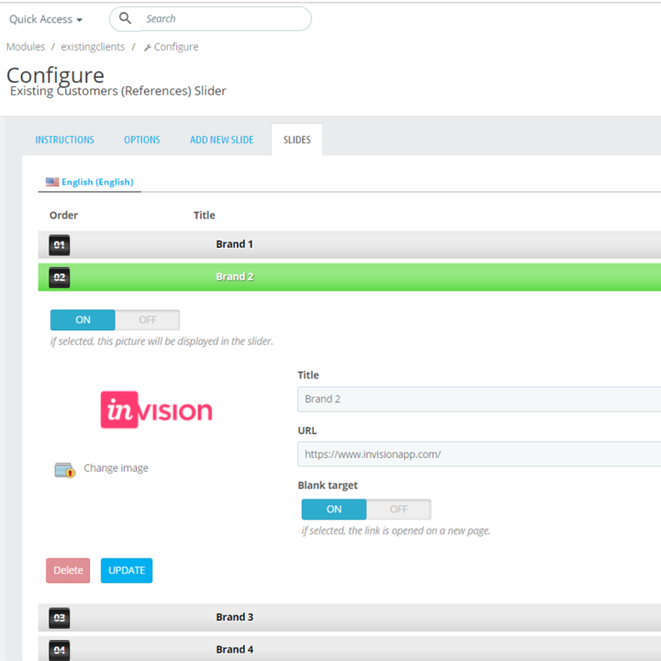Go to existingclients breadcrumb link
This screenshot has height=661, width=661.
(93, 47)
